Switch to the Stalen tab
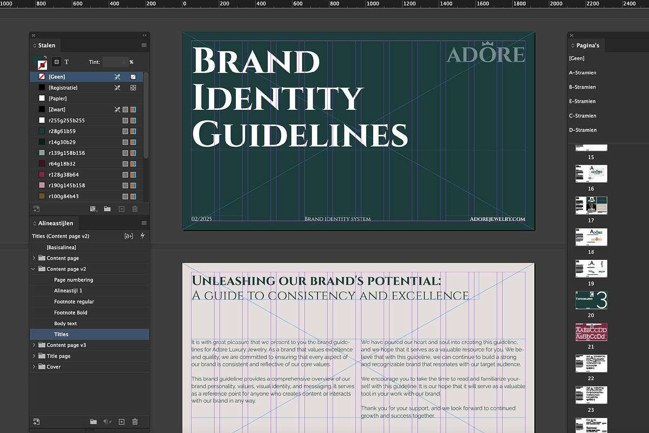649x433 pixels. pos(47,45)
